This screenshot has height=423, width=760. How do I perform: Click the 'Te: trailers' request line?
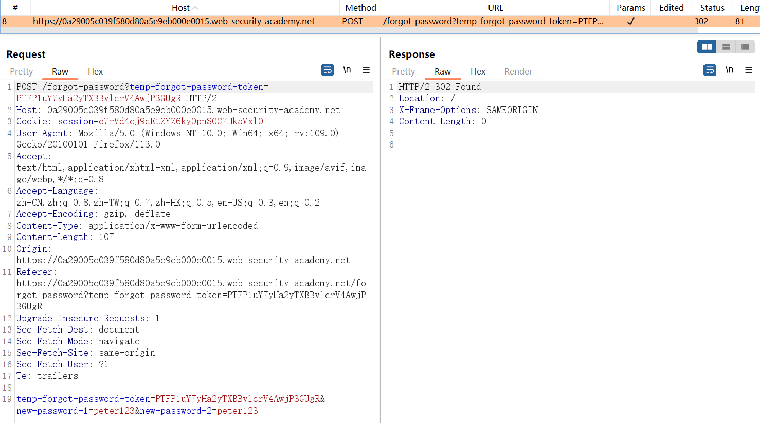tap(47, 376)
